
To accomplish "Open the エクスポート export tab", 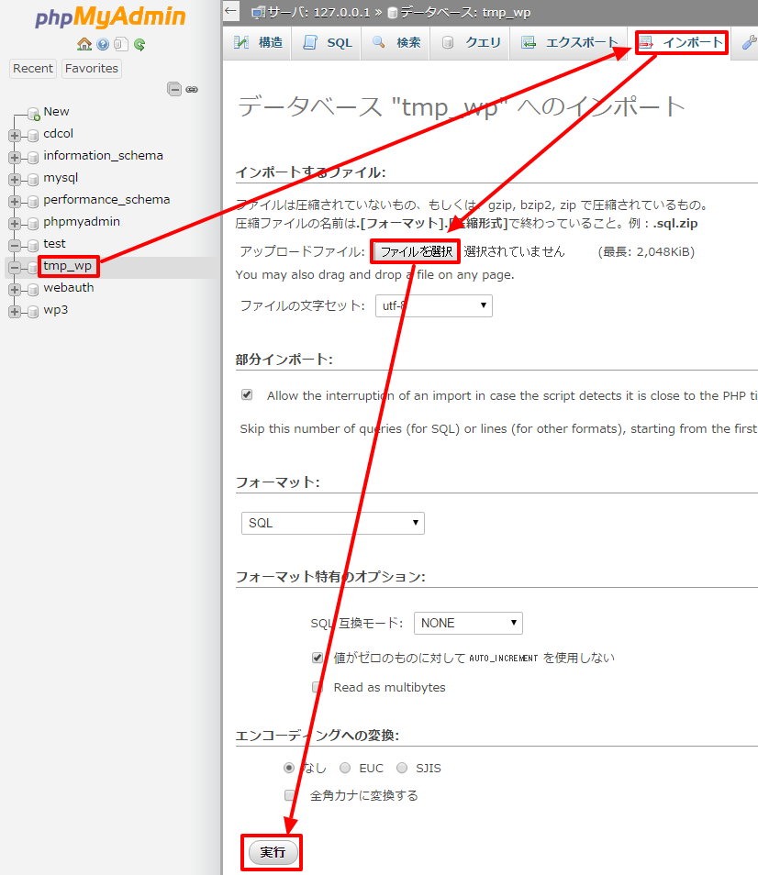I will point(569,42).
